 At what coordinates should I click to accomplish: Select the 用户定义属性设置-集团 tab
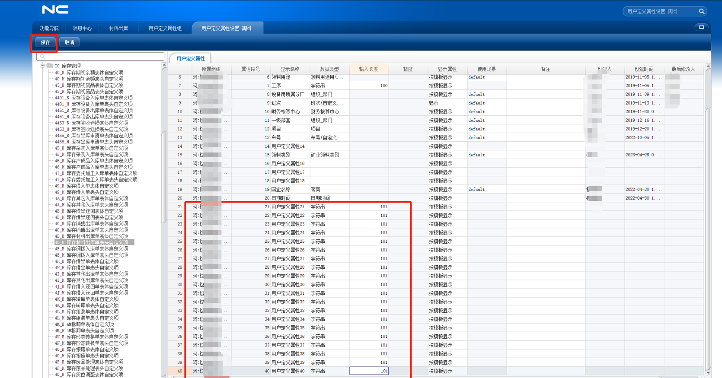point(227,28)
